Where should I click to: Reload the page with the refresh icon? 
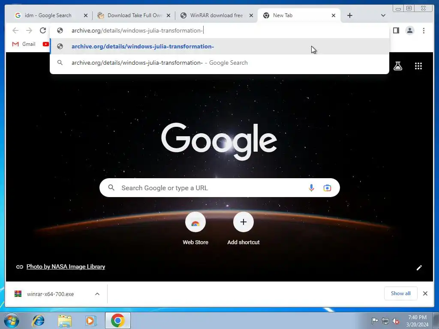pos(42,30)
